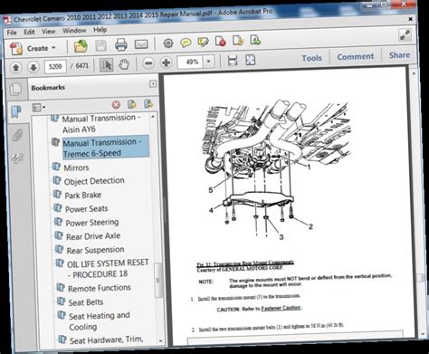This screenshot has width=429, height=354.
Task: Select the Hand pan tool
Action: pos(124,64)
